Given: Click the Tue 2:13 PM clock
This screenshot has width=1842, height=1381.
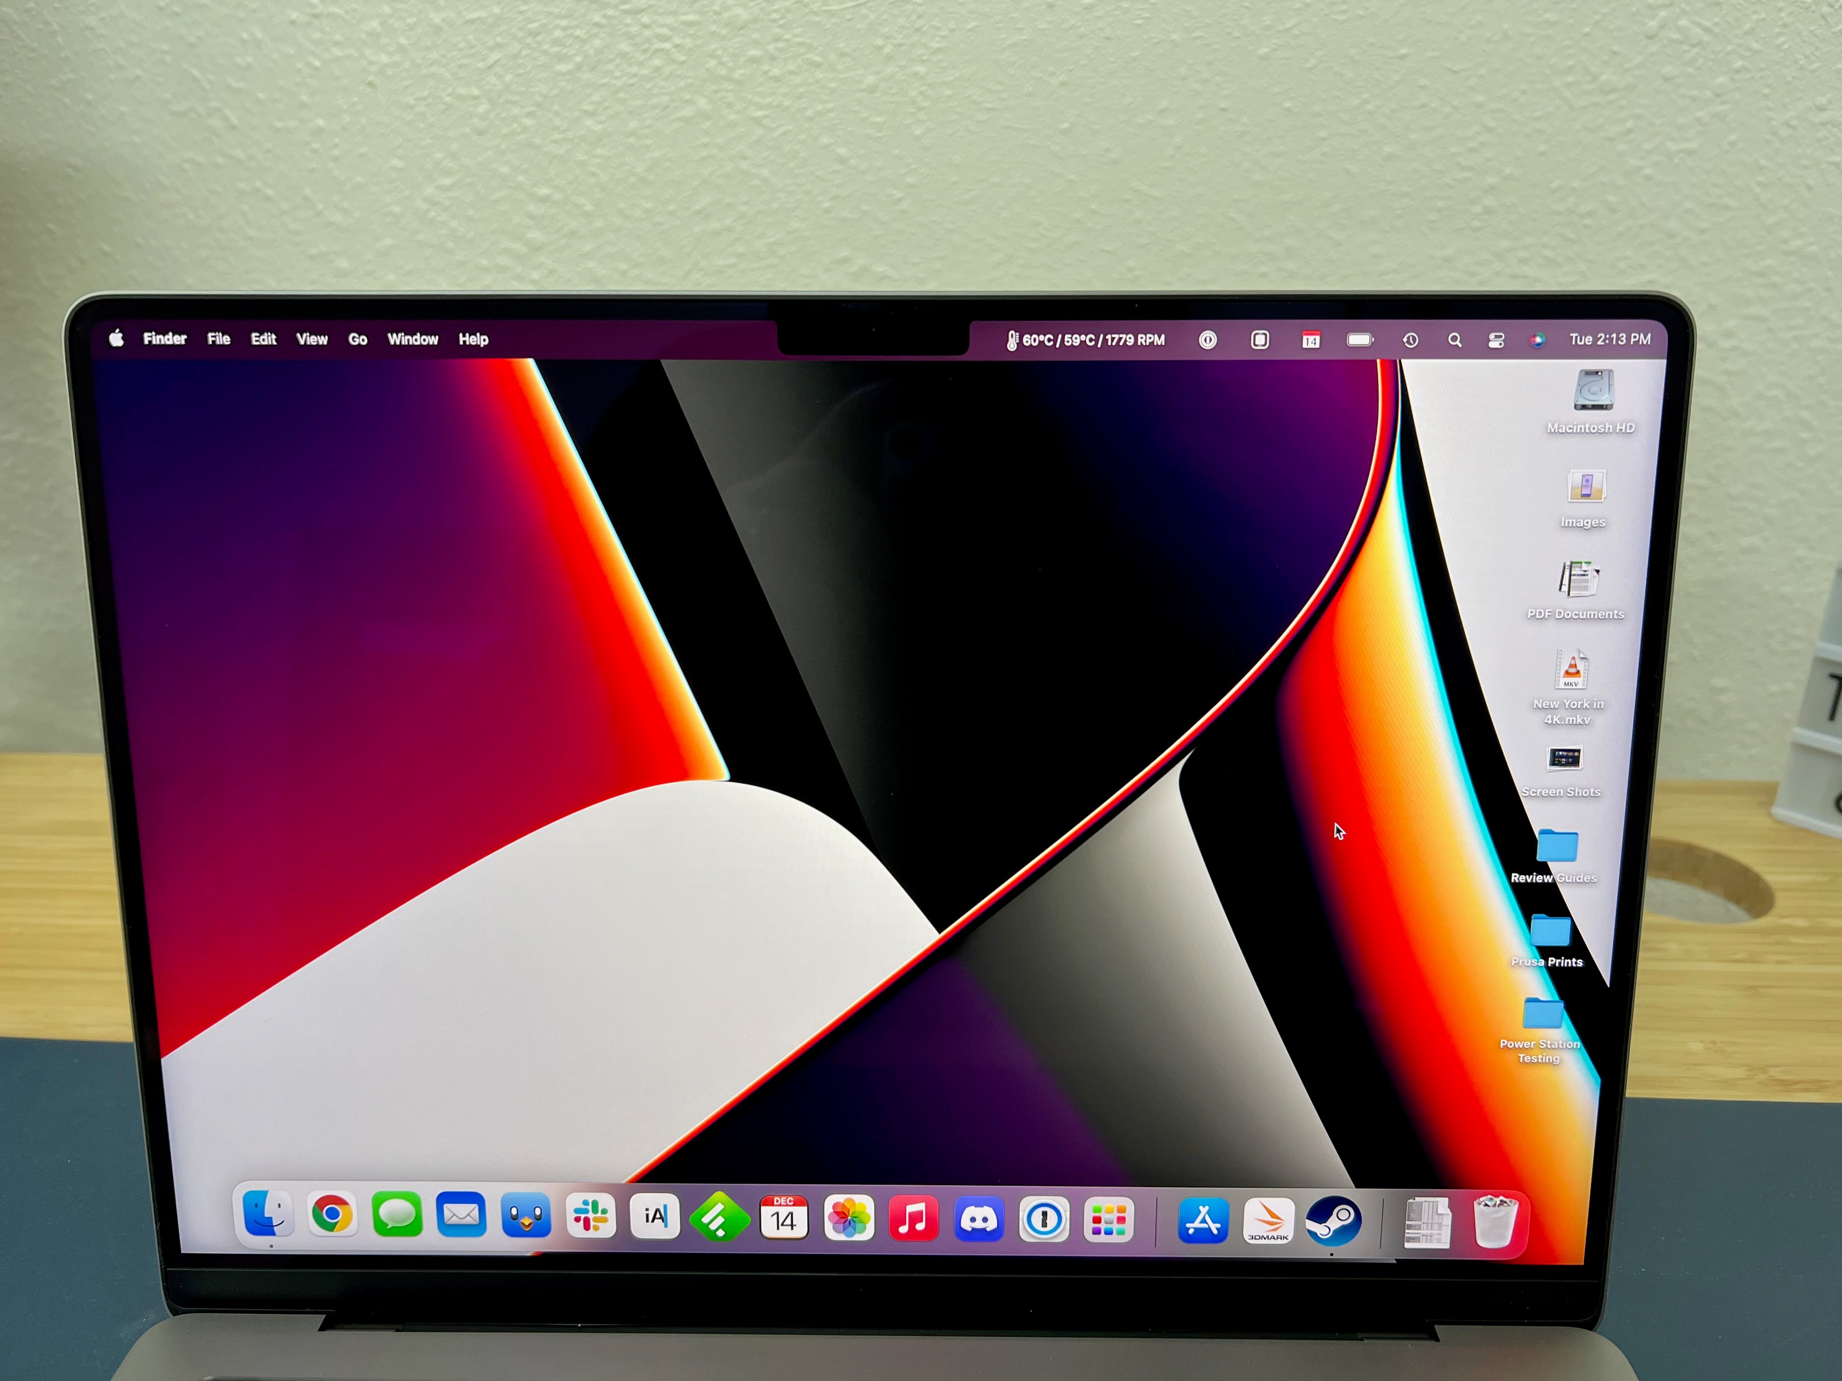Looking at the screenshot, I should pyautogui.click(x=1609, y=340).
